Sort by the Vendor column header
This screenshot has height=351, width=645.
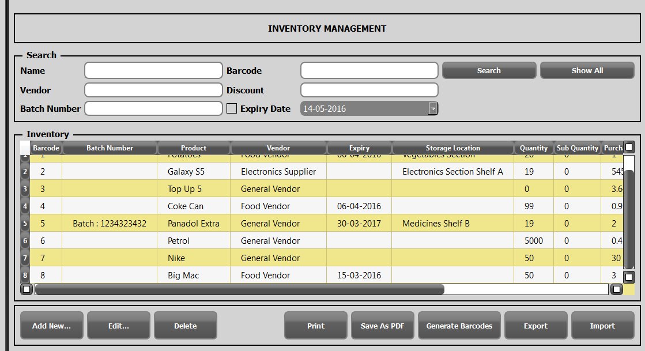(x=278, y=148)
